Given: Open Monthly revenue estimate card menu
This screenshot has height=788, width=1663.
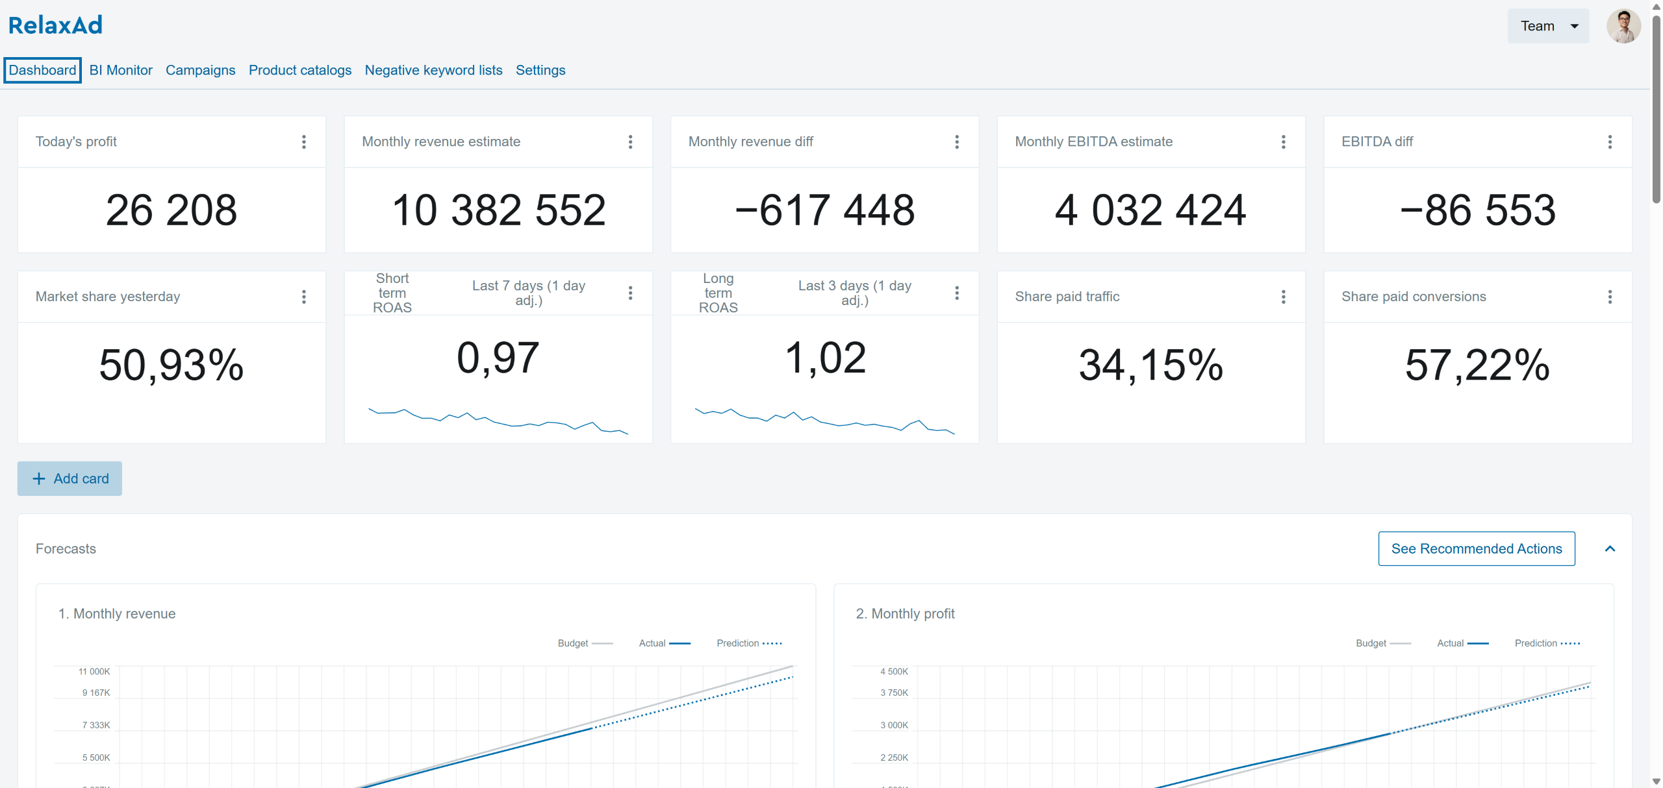Looking at the screenshot, I should coord(630,142).
